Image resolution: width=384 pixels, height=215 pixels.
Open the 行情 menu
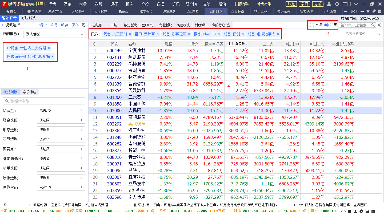(x=52, y=4)
